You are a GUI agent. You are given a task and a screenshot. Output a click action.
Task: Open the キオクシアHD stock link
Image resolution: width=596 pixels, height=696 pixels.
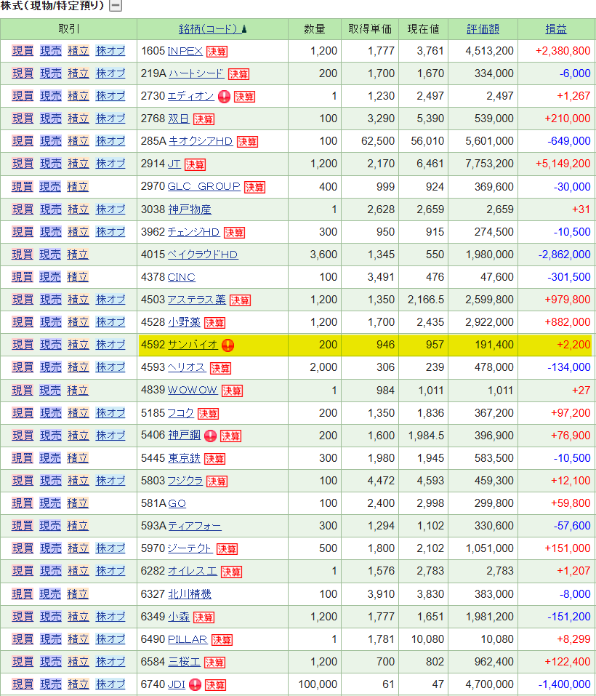[x=201, y=141]
